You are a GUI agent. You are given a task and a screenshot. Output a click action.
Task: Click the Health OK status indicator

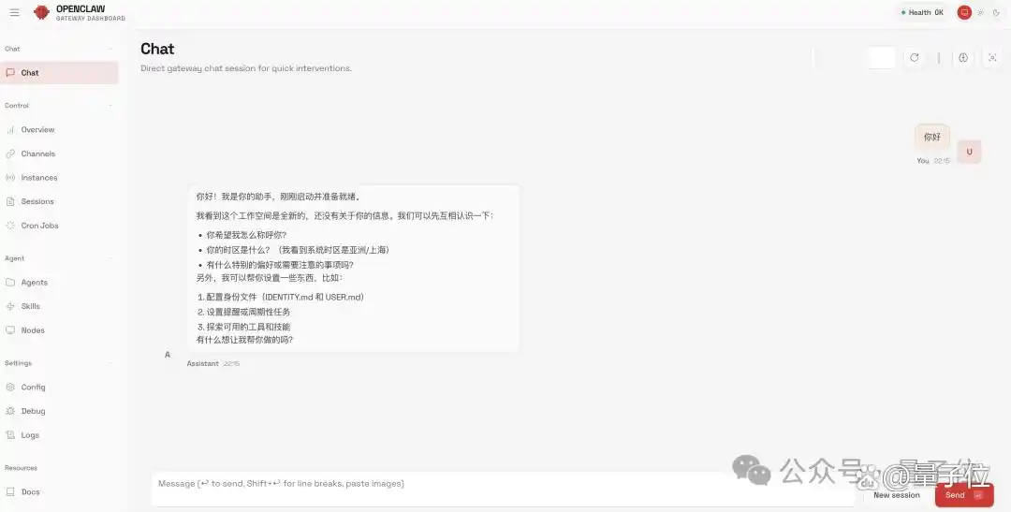922,13
